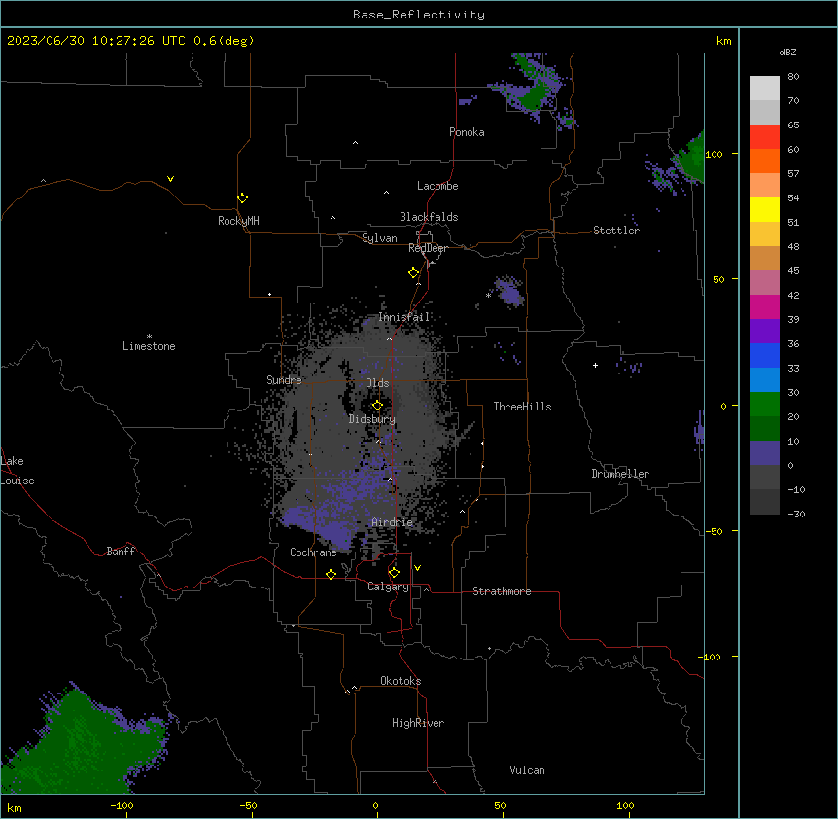Select the orange 60 dBZ color swatch

click(x=764, y=160)
